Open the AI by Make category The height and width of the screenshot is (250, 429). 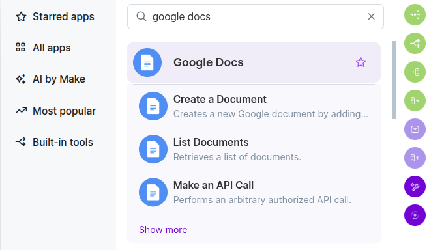(50, 79)
